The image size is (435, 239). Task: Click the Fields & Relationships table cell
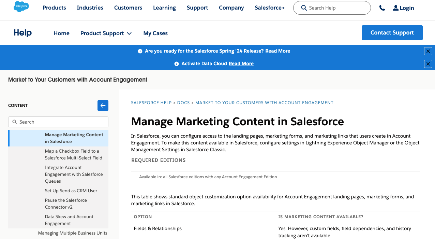point(158,228)
